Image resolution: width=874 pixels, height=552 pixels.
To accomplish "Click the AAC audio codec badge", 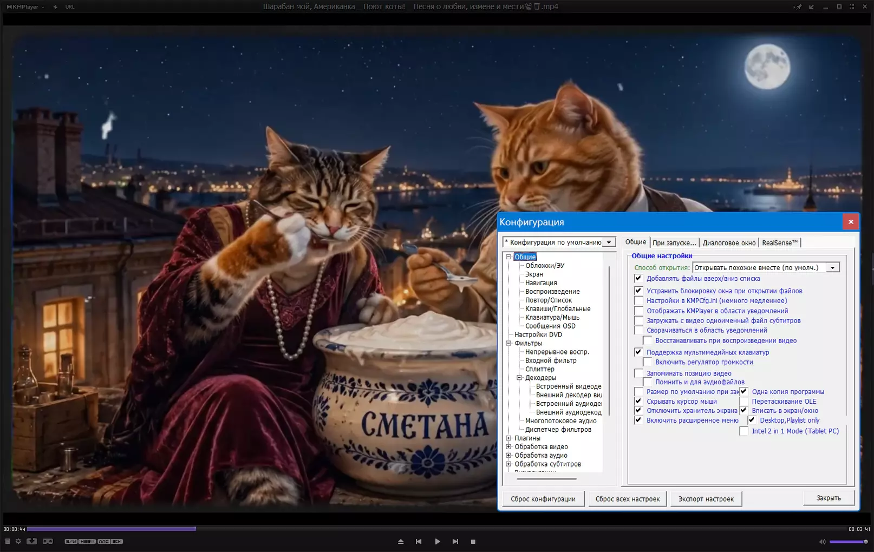I will (104, 541).
